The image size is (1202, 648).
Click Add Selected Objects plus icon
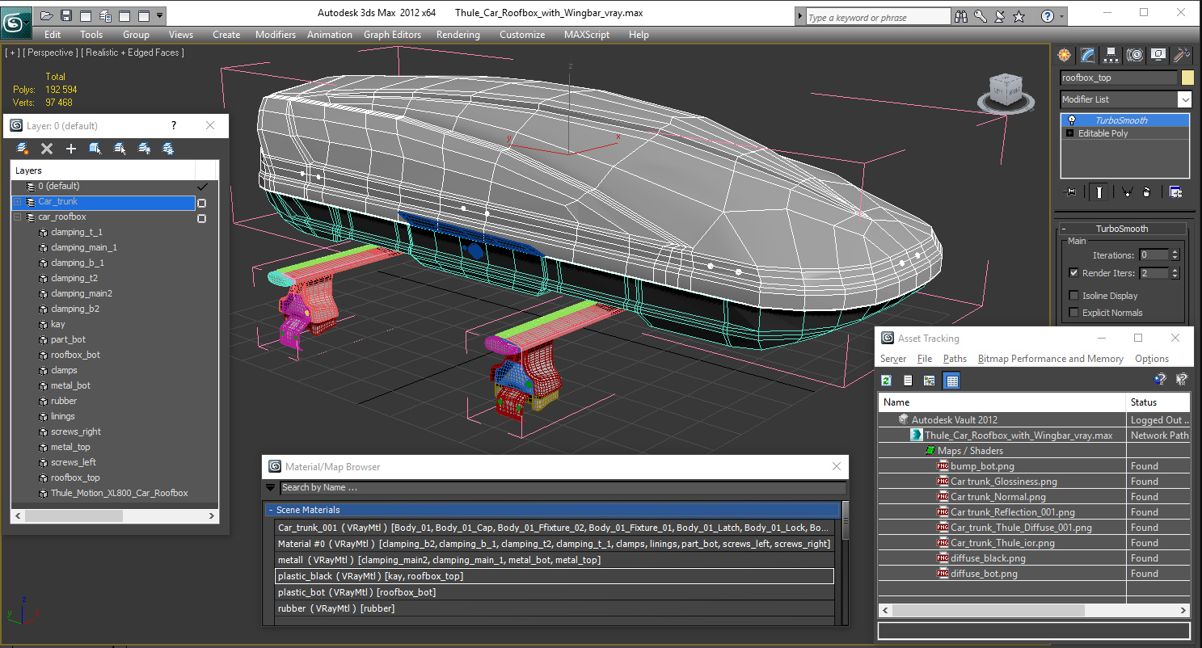pyautogui.click(x=71, y=149)
